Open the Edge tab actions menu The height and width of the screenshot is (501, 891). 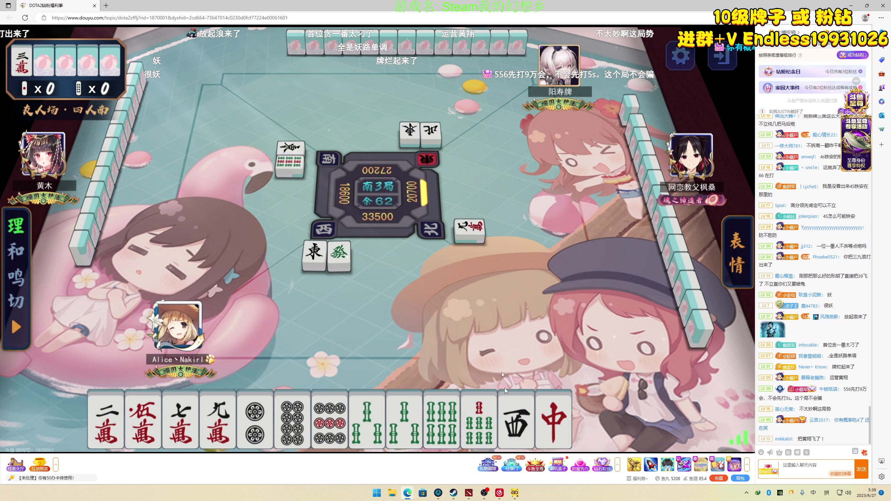[x=8, y=6]
